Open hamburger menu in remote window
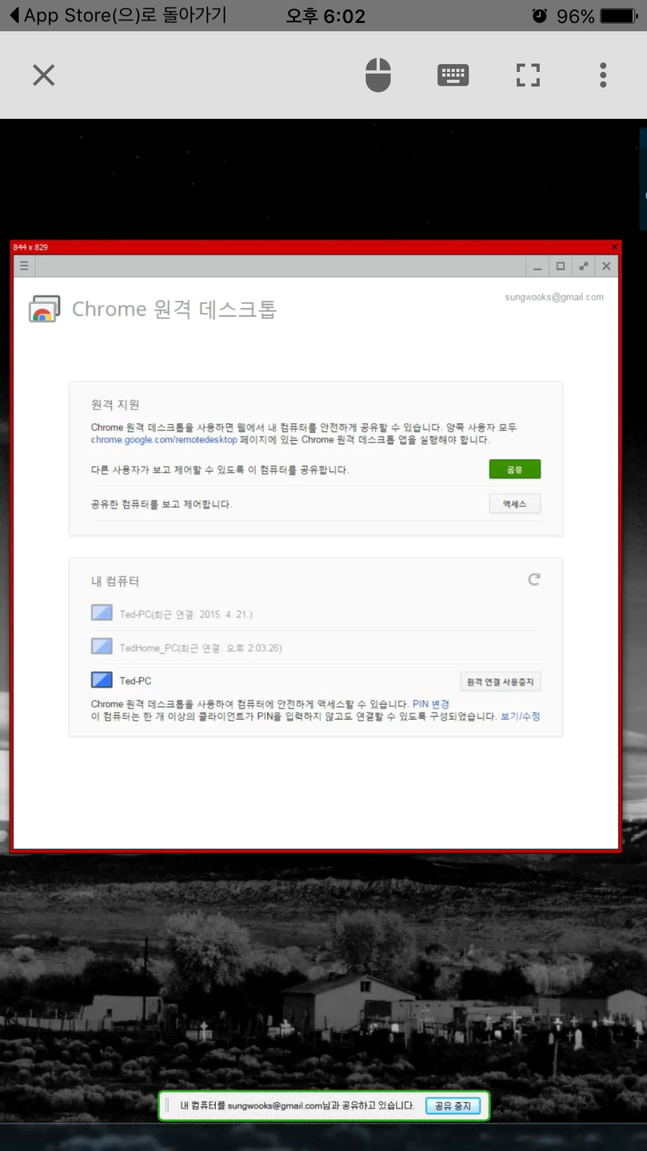647x1151 pixels. pyautogui.click(x=24, y=266)
